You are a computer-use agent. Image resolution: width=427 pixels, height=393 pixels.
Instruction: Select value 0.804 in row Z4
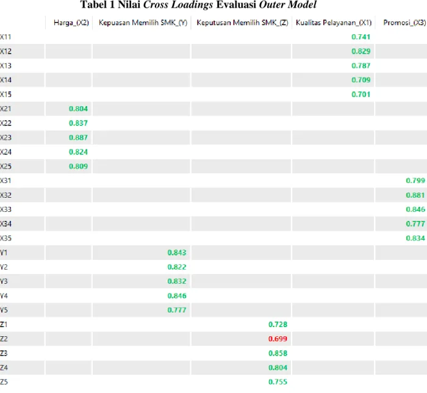pyautogui.click(x=278, y=367)
